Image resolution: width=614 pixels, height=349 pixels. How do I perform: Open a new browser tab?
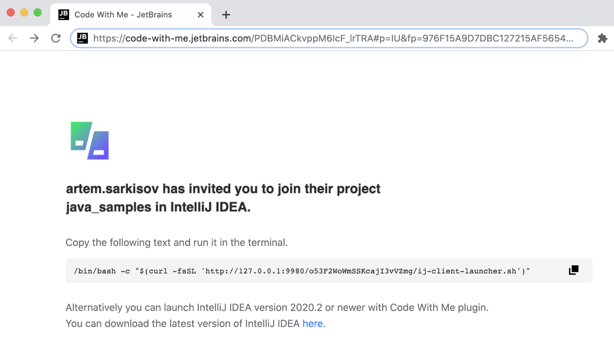click(226, 15)
